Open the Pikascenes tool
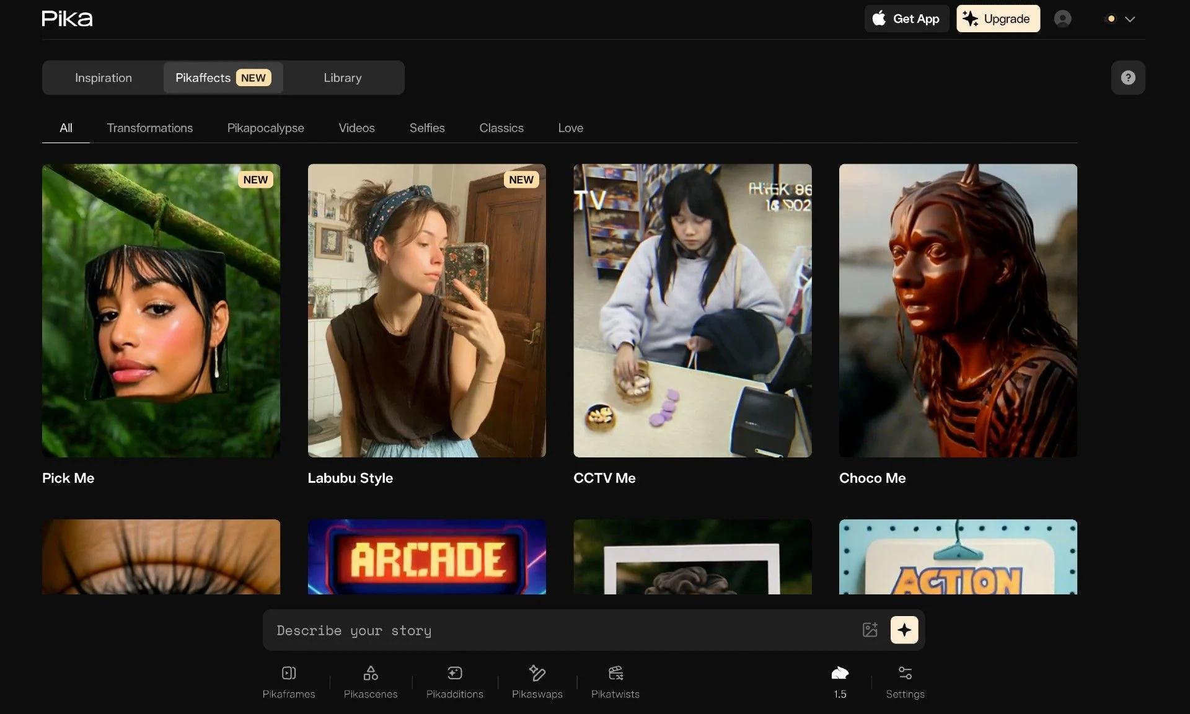The width and height of the screenshot is (1190, 714). (x=371, y=681)
